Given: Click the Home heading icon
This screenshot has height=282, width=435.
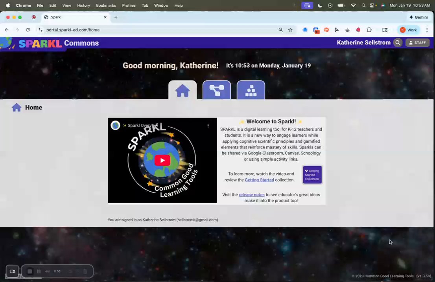Looking at the screenshot, I should click(x=17, y=108).
